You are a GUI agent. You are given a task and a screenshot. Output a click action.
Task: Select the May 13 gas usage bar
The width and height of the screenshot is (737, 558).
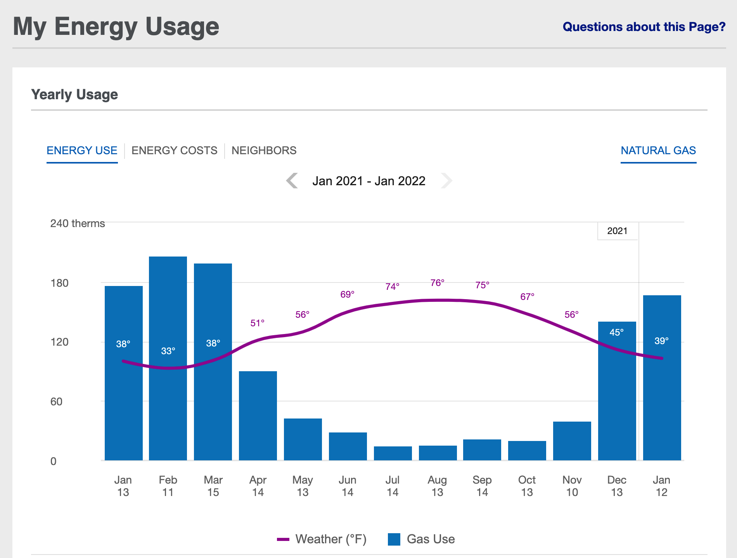tap(303, 439)
